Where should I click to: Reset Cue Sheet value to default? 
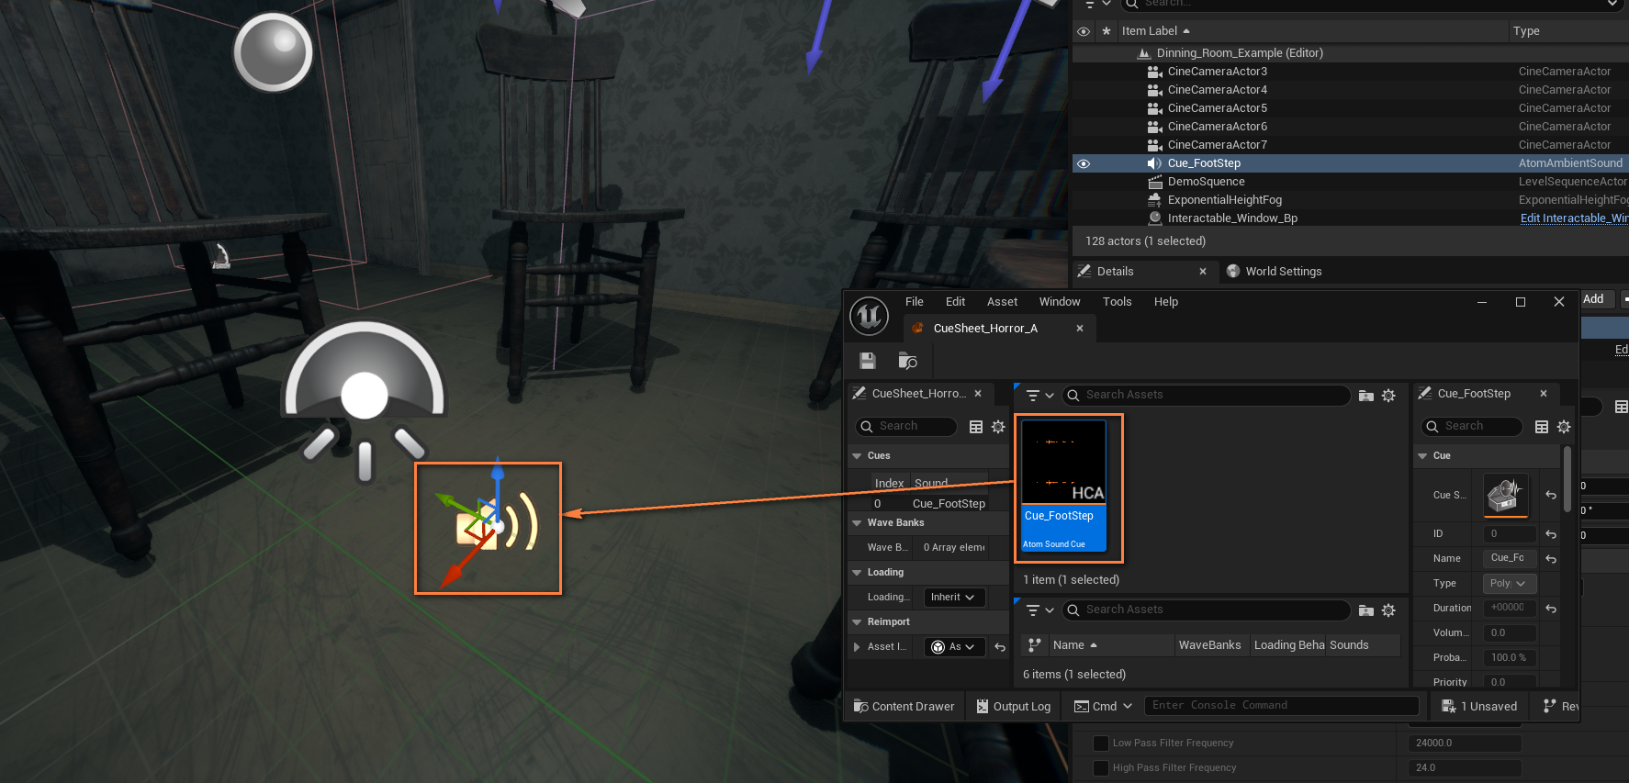[x=1551, y=495]
